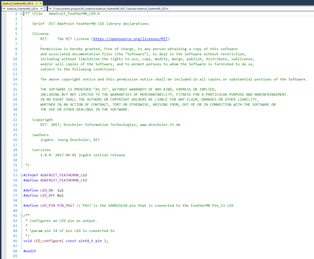Collapse the #ifndef region at line 33
Screen dimensions: 314x259
click(x=22, y=175)
